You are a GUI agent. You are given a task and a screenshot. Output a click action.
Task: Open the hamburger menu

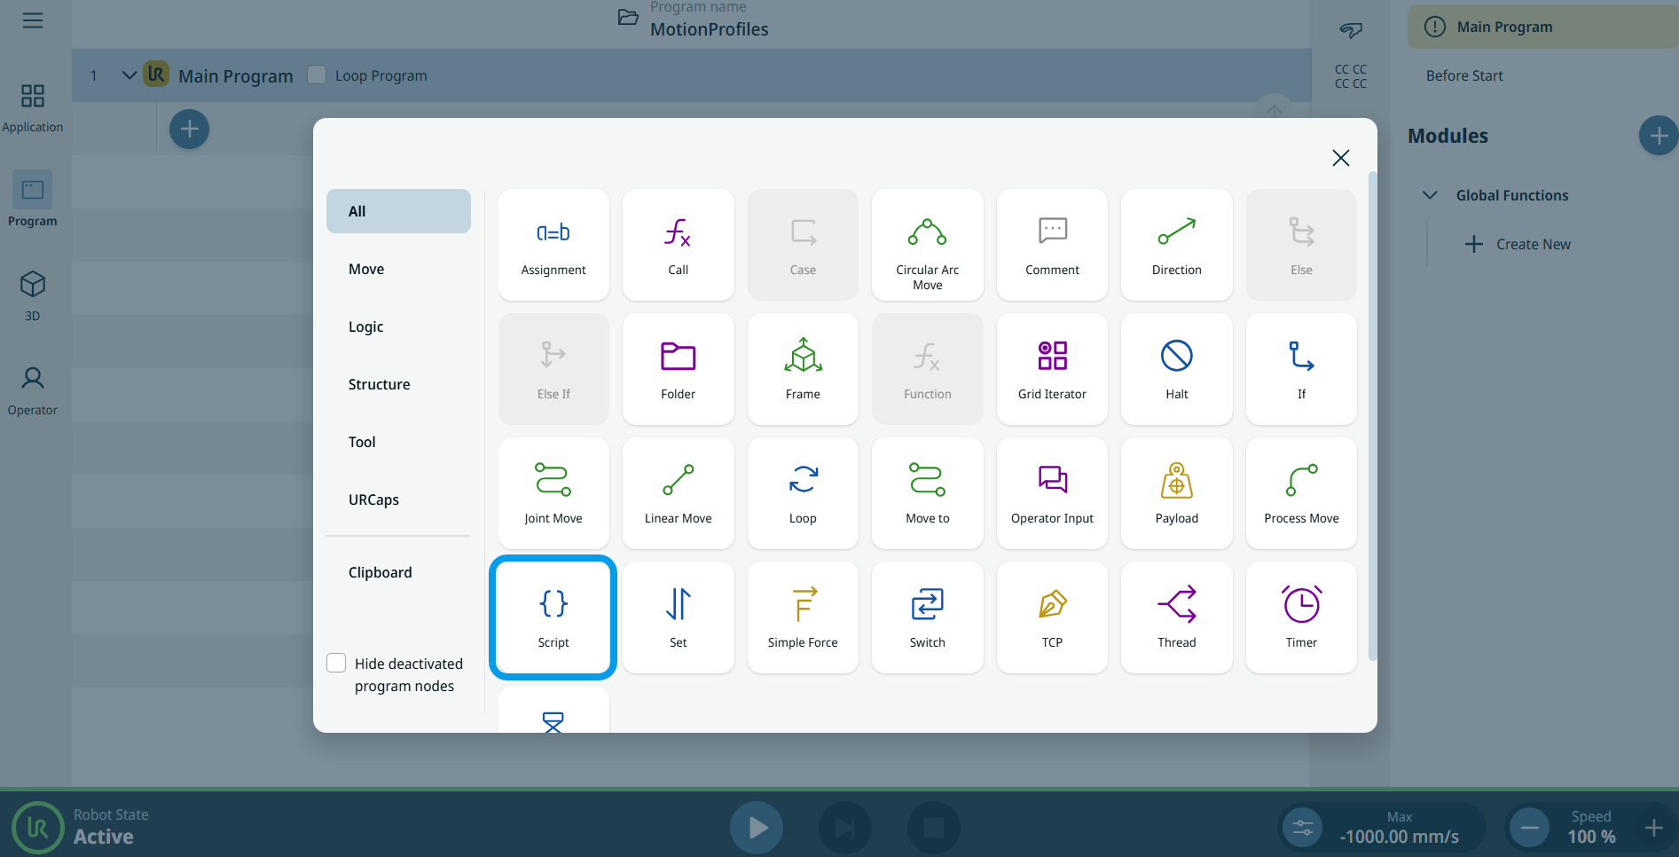pos(33,20)
